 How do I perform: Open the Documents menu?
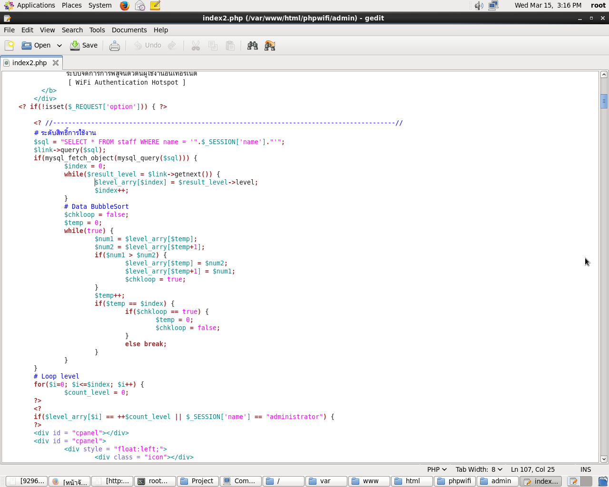pyautogui.click(x=129, y=29)
